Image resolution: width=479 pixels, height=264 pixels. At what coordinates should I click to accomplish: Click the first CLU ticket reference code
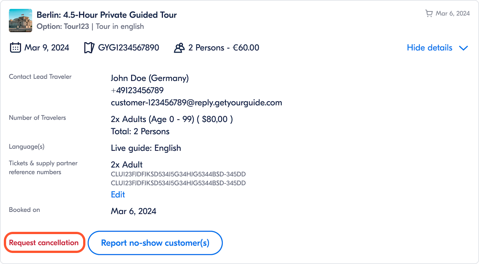point(178,174)
